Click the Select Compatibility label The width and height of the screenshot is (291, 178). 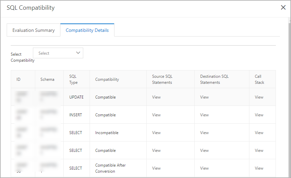point(22,57)
